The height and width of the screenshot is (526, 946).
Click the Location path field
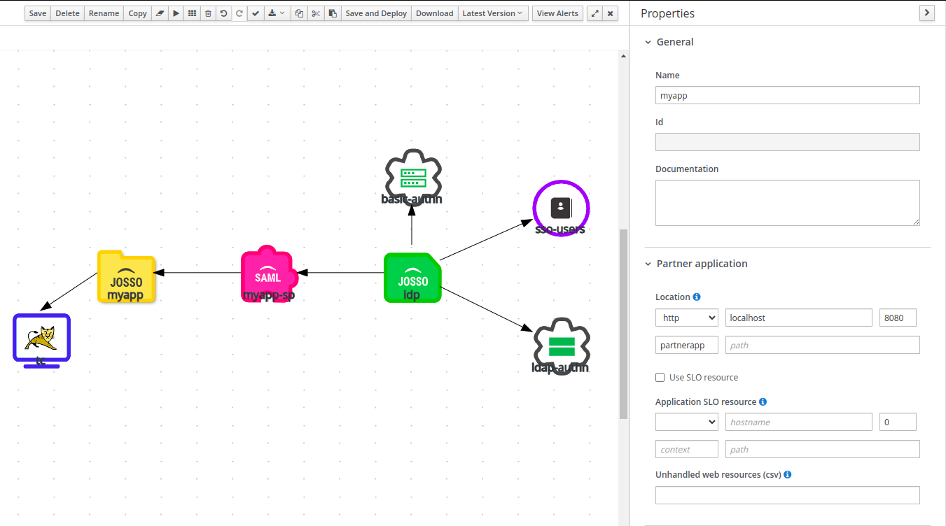point(823,345)
